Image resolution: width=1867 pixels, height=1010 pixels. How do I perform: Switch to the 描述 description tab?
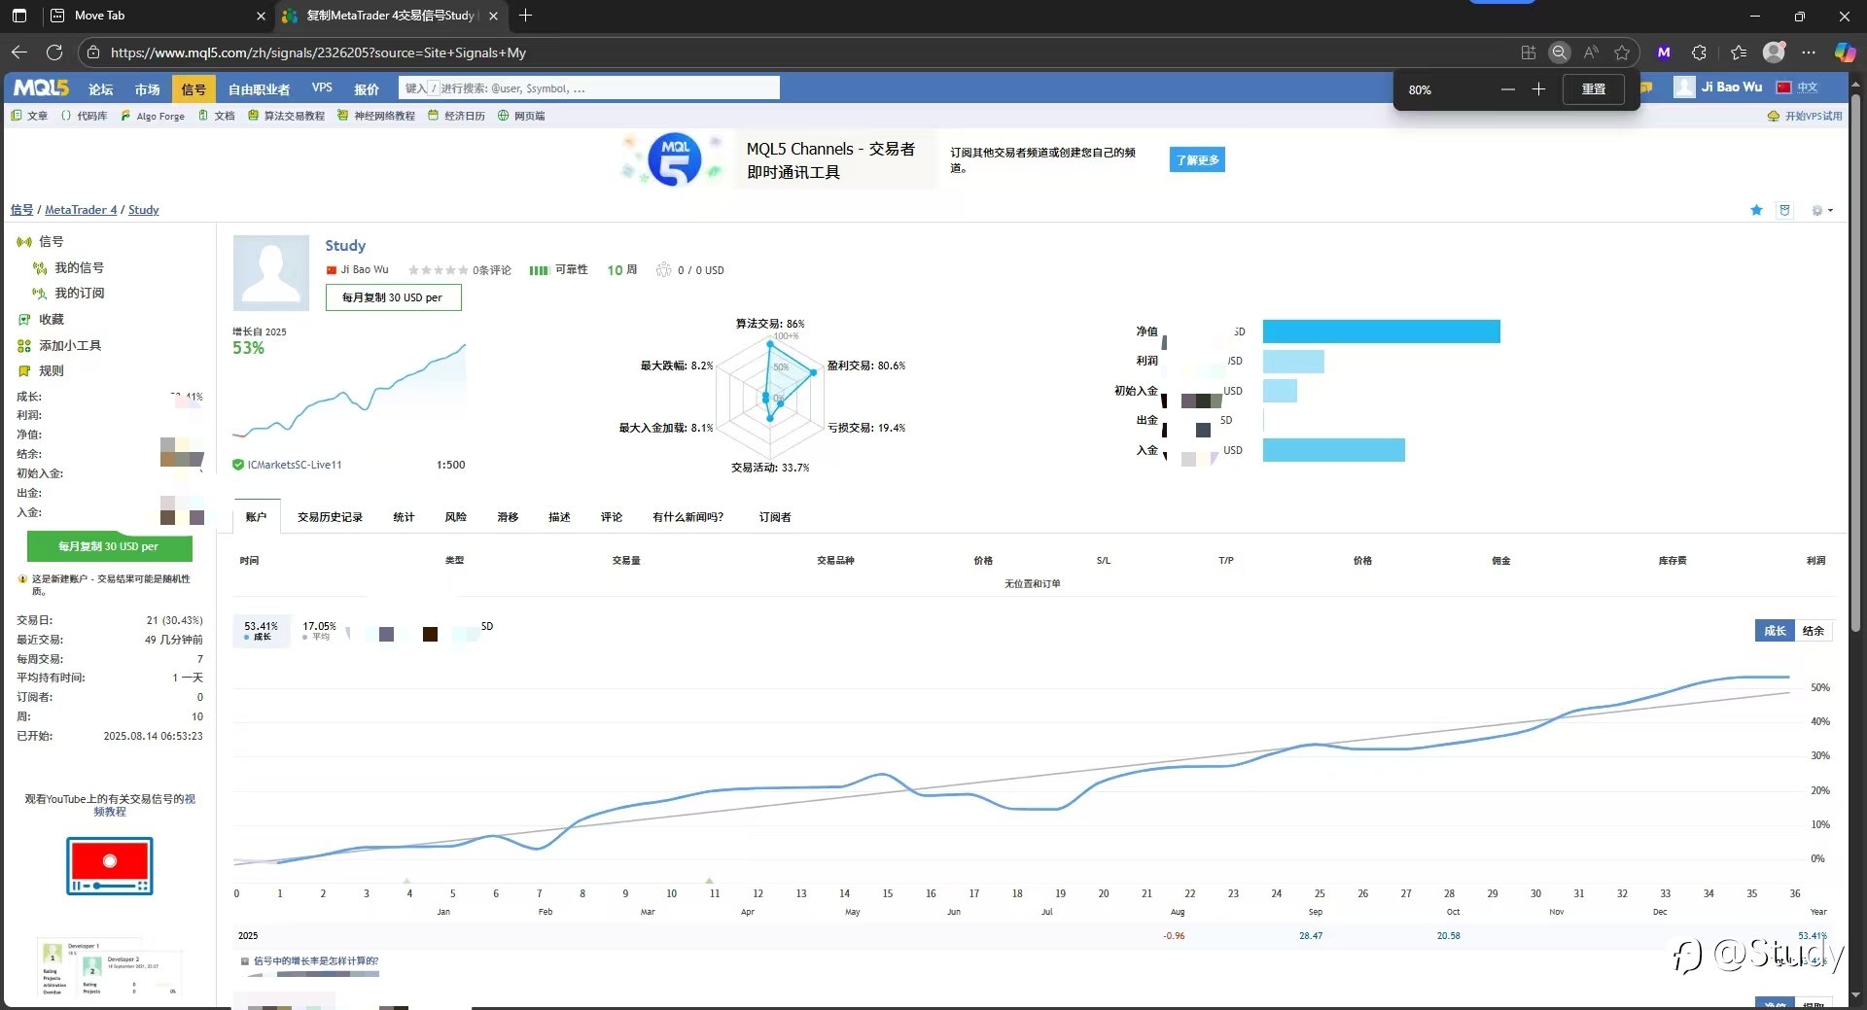559,517
